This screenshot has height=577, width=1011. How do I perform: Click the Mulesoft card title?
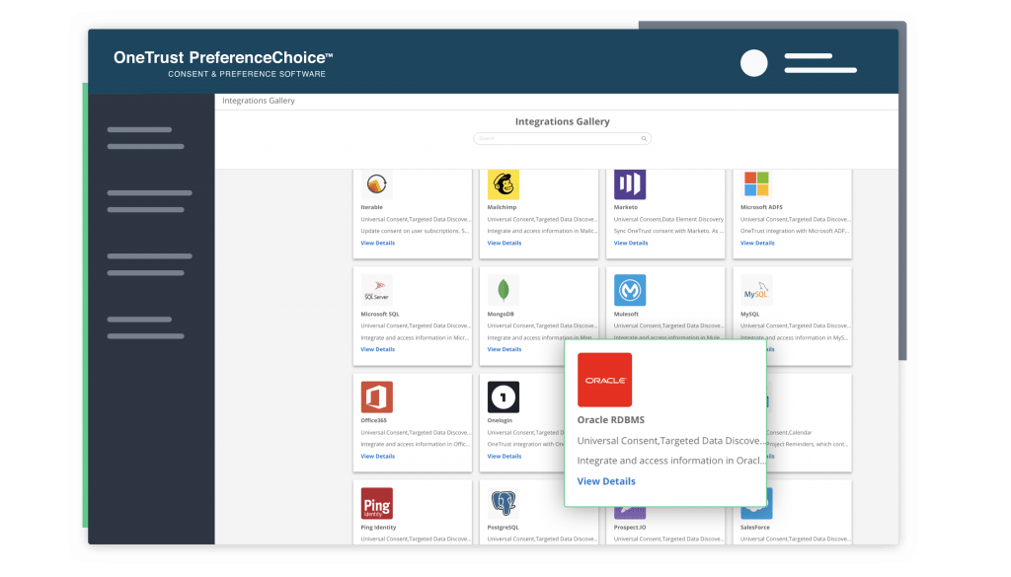coord(626,315)
